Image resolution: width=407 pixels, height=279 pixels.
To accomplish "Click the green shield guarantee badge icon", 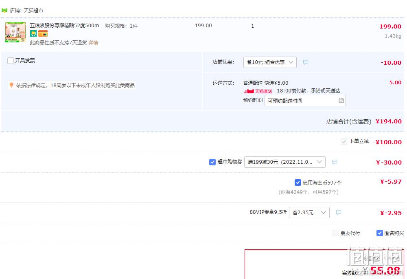I will (33, 33).
